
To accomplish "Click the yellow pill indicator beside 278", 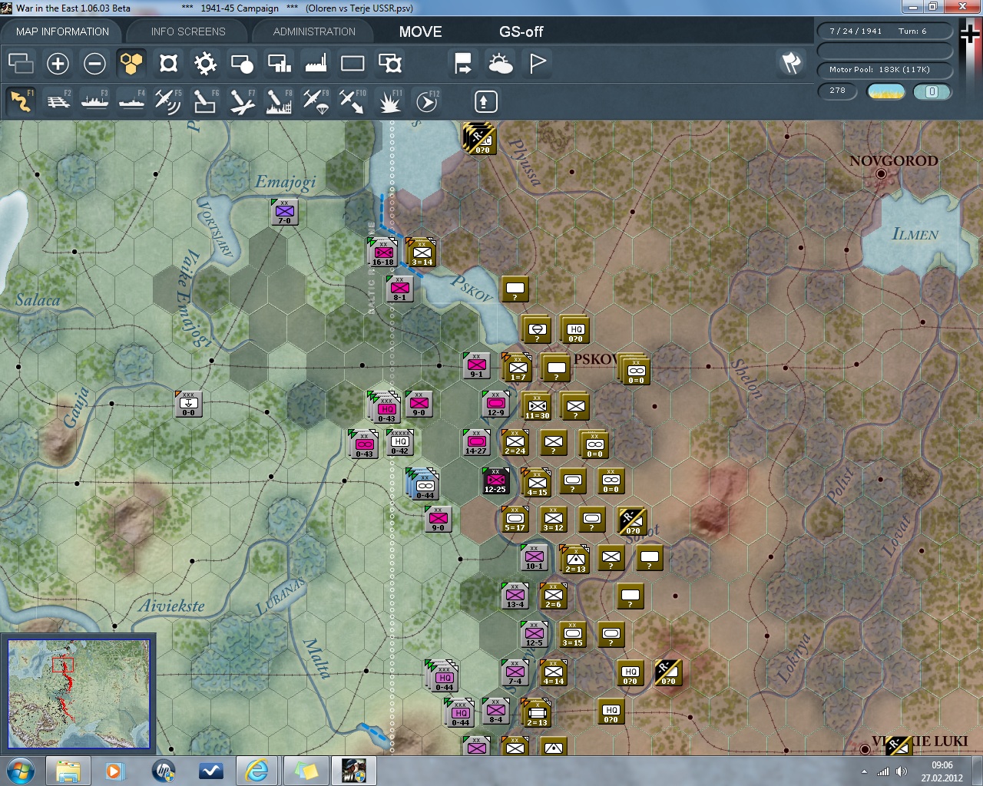I will click(885, 91).
